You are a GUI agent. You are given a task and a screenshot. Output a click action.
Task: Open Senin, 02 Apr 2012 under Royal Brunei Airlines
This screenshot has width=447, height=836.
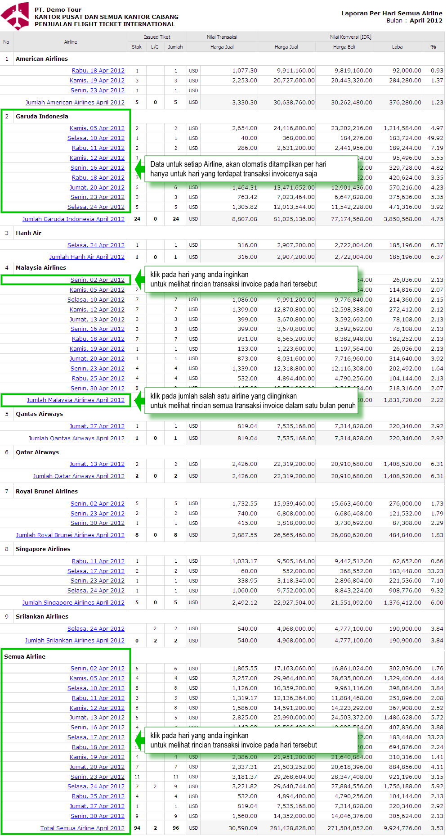tap(98, 504)
